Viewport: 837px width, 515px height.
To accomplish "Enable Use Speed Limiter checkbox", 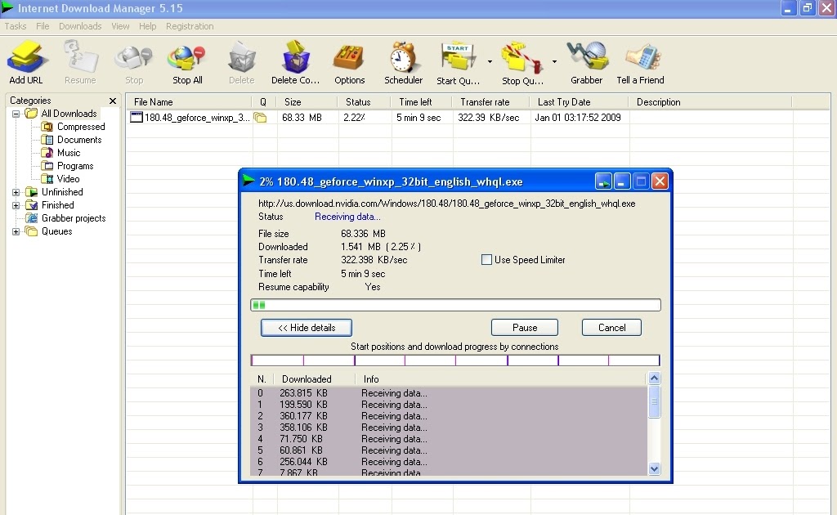I will pos(486,260).
